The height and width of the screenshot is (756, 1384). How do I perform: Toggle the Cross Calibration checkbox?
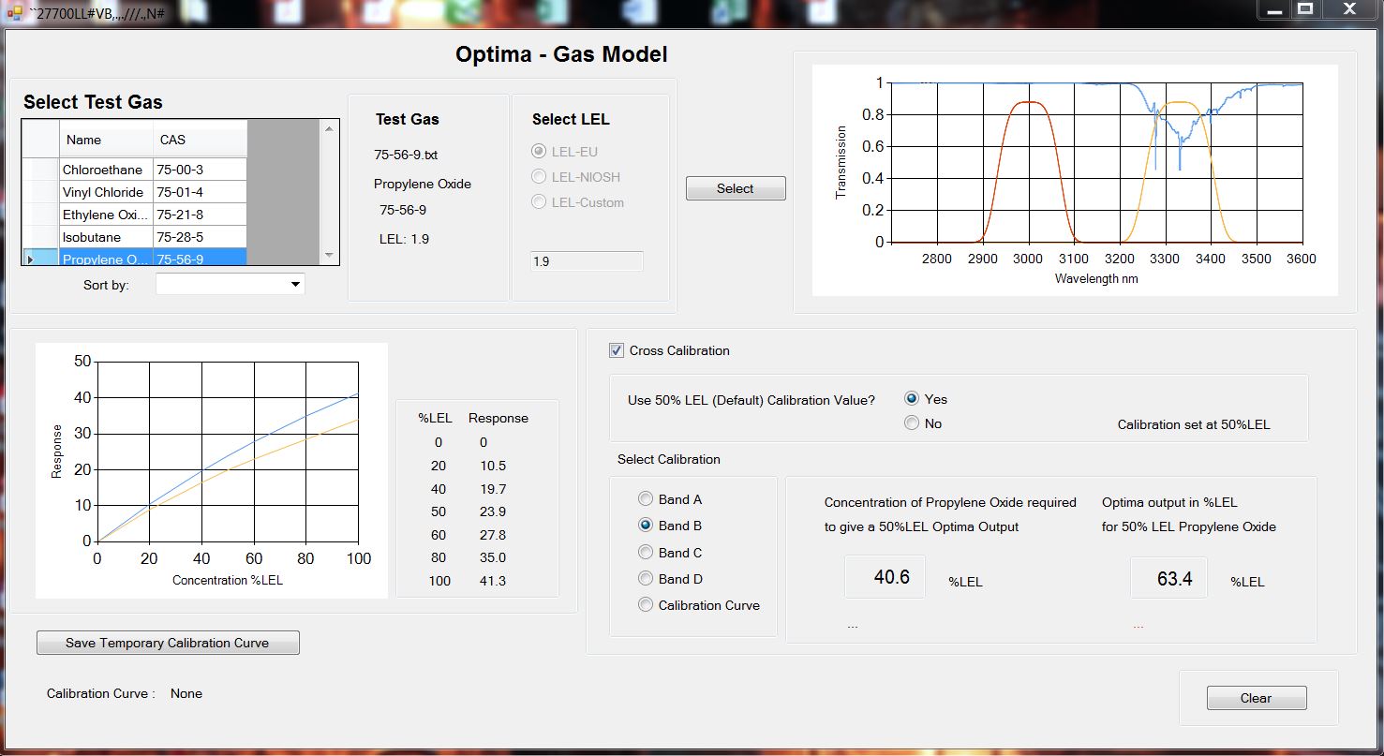click(x=616, y=350)
